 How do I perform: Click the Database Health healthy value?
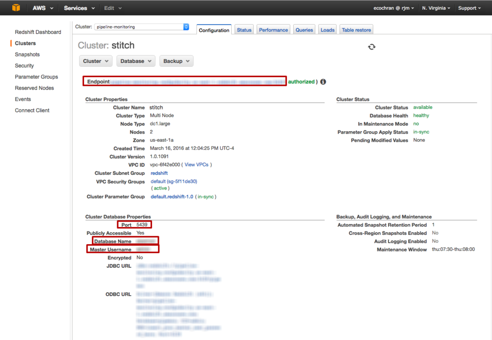pyautogui.click(x=421, y=115)
